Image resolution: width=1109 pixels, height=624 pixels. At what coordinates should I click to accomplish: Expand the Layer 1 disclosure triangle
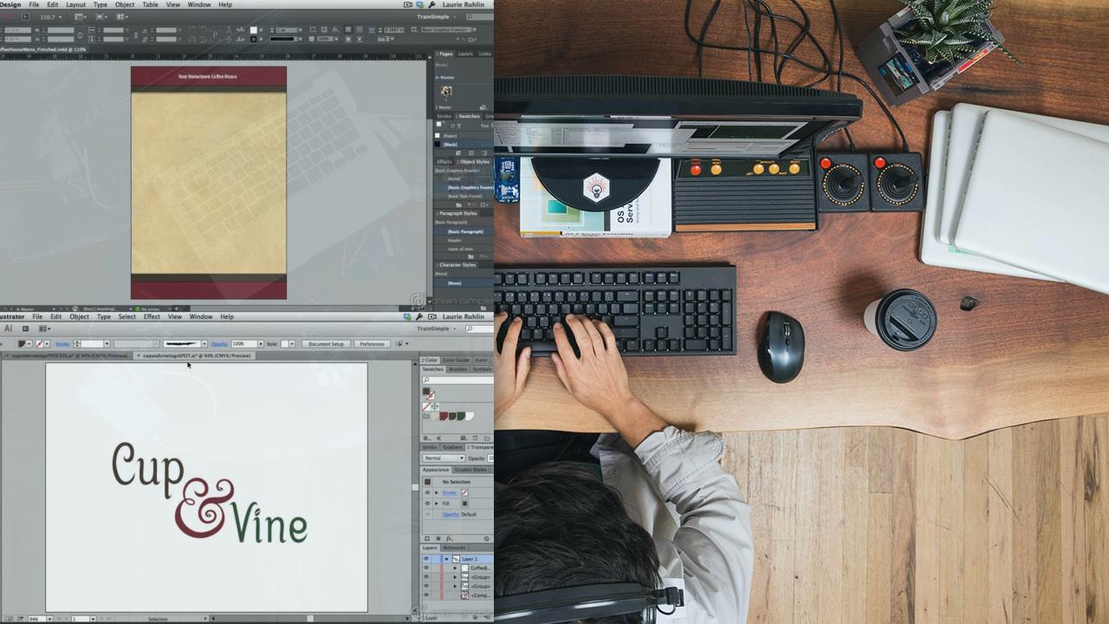(x=446, y=559)
